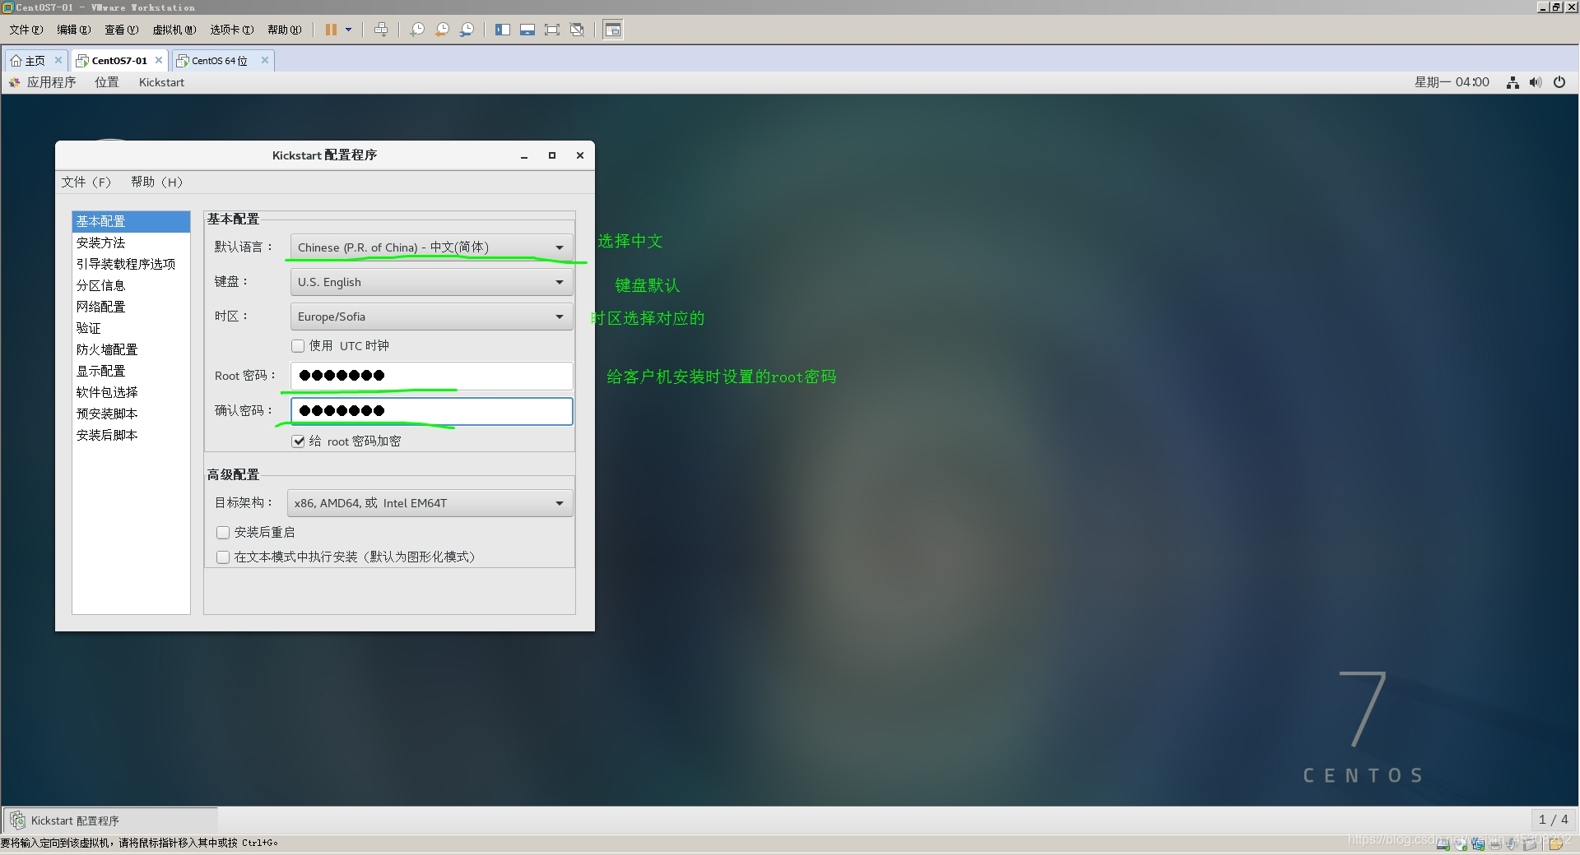The image size is (1580, 855).
Task: Select 软件包选择 in the sidebar list
Action: [131, 393]
